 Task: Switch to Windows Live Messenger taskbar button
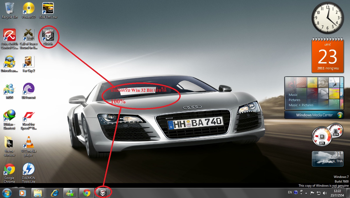pyautogui.click(x=70, y=193)
